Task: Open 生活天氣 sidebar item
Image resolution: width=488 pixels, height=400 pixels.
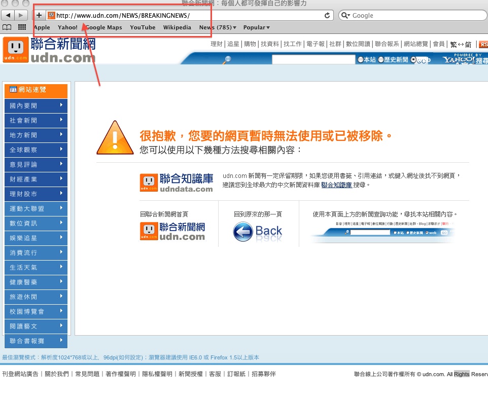Action: tap(36, 268)
